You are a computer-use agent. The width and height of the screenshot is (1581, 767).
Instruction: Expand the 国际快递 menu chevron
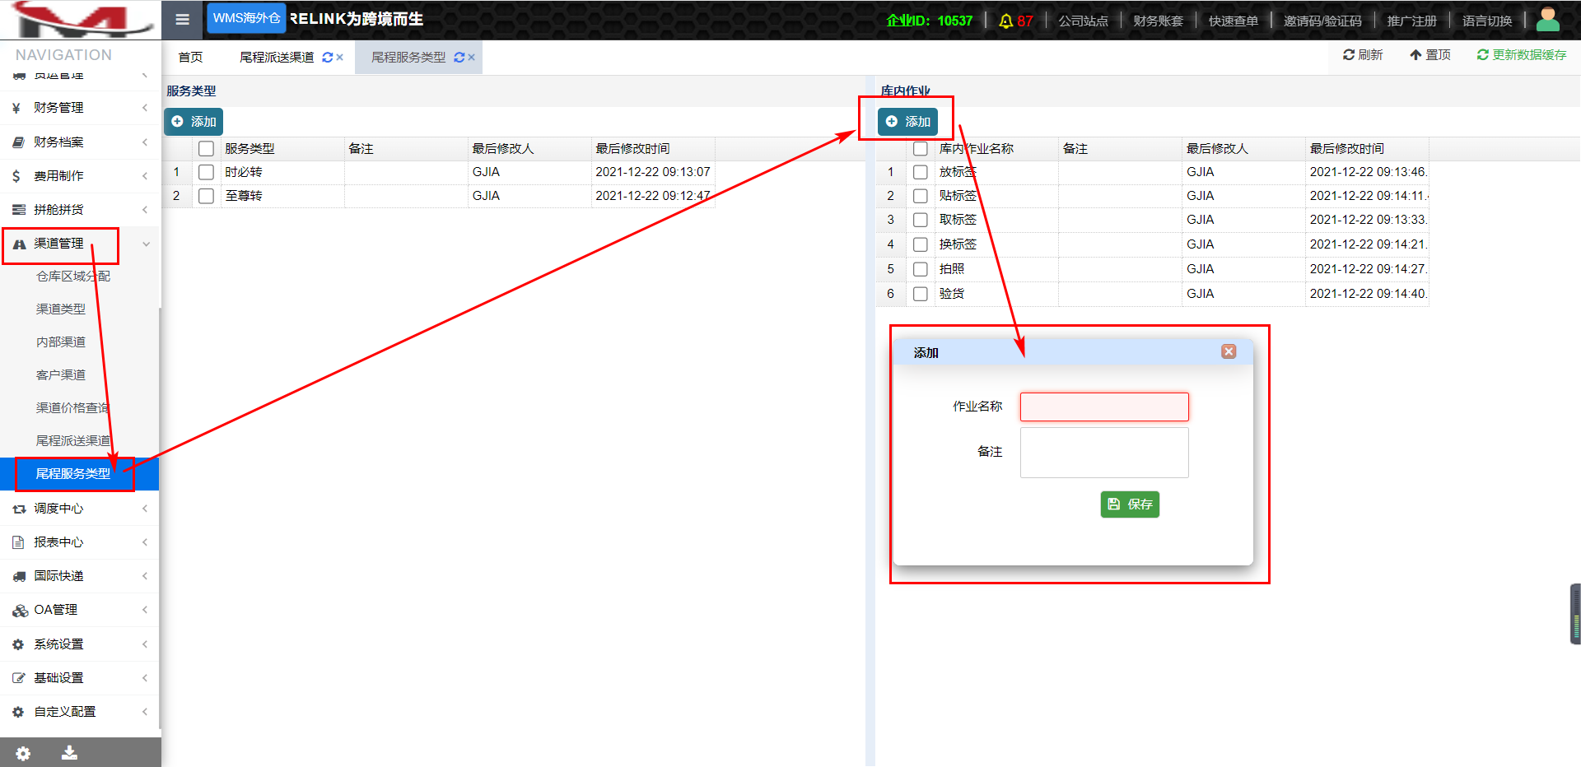pos(145,576)
